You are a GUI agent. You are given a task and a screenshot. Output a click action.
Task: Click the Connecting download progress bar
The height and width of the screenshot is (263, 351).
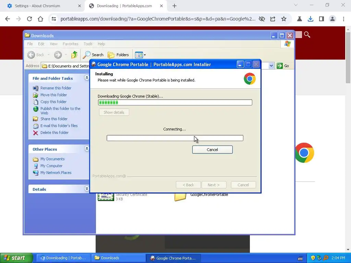[x=175, y=138]
